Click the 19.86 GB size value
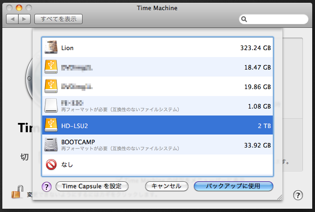Image resolution: width=315 pixels, height=212 pixels. 257,87
